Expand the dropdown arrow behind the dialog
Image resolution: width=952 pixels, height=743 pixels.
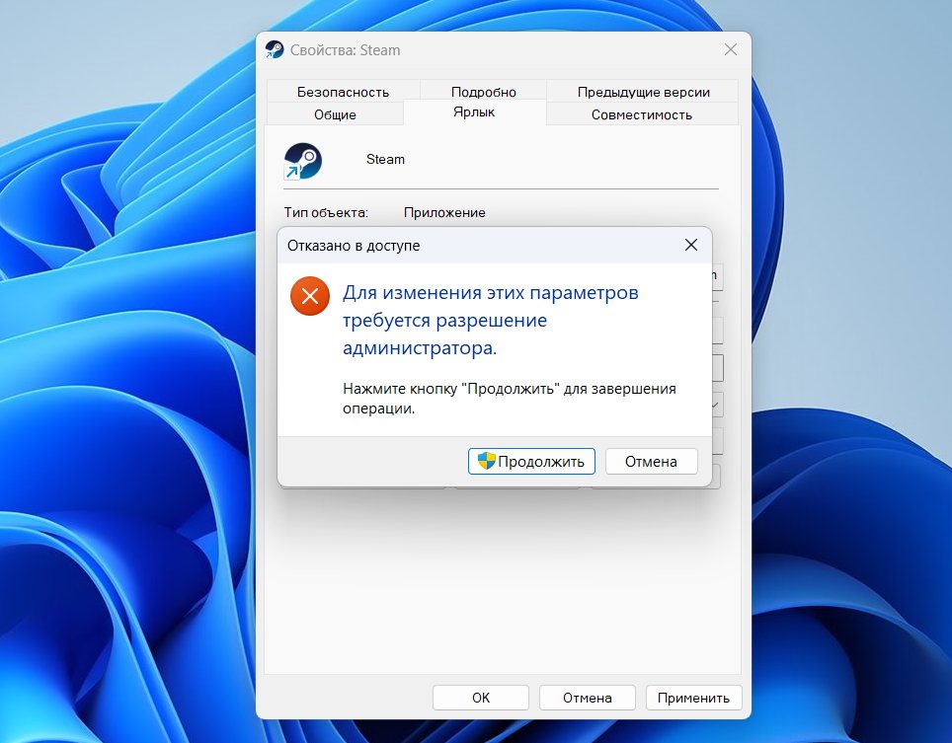[716, 405]
